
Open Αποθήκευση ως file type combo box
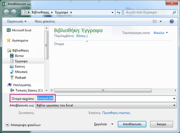[106, 105]
